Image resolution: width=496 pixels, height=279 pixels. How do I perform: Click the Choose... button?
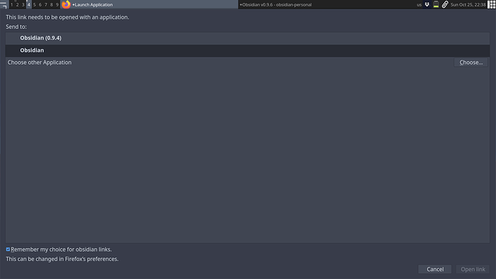[x=471, y=63]
